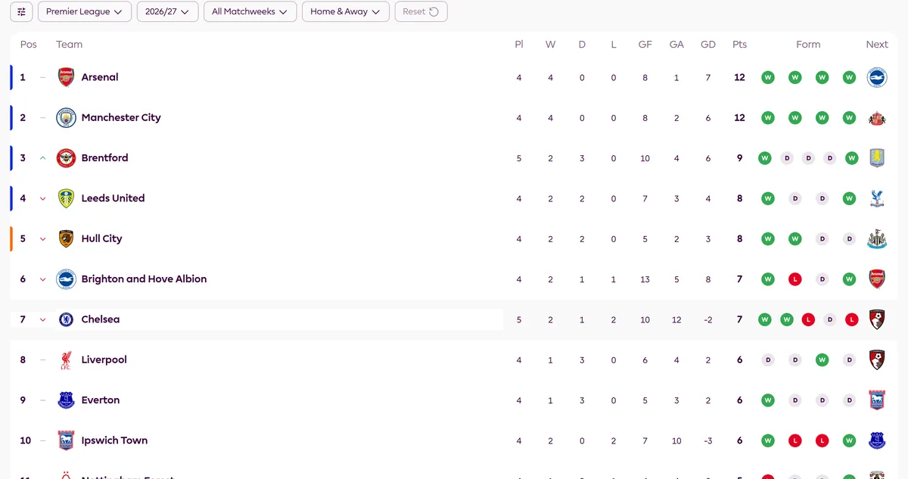The height and width of the screenshot is (479, 908).
Task: Click the GD column header
Action: point(708,45)
